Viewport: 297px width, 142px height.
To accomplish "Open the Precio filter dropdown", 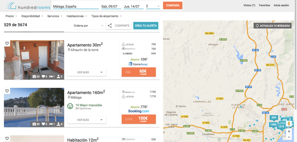I will (x=11, y=16).
